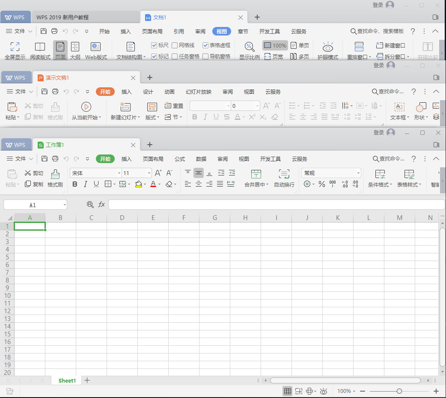This screenshot has width=446, height=398.
Task: Toggle 100% zoom button in Writer
Action: point(275,45)
